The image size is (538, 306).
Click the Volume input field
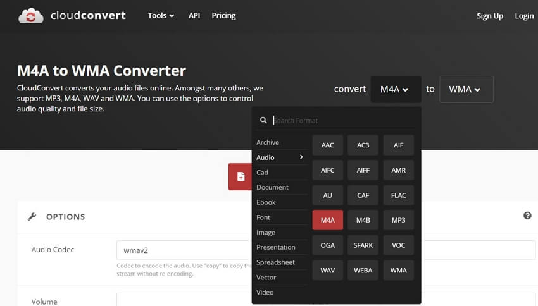(x=184, y=300)
